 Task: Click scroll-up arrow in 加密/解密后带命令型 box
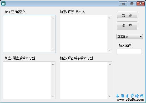(x=53, y=64)
